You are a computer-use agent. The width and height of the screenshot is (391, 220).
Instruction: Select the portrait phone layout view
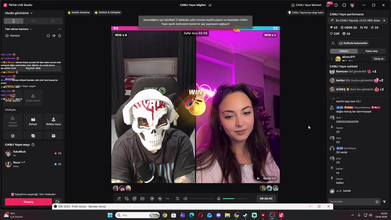pyautogui.click(x=13, y=21)
